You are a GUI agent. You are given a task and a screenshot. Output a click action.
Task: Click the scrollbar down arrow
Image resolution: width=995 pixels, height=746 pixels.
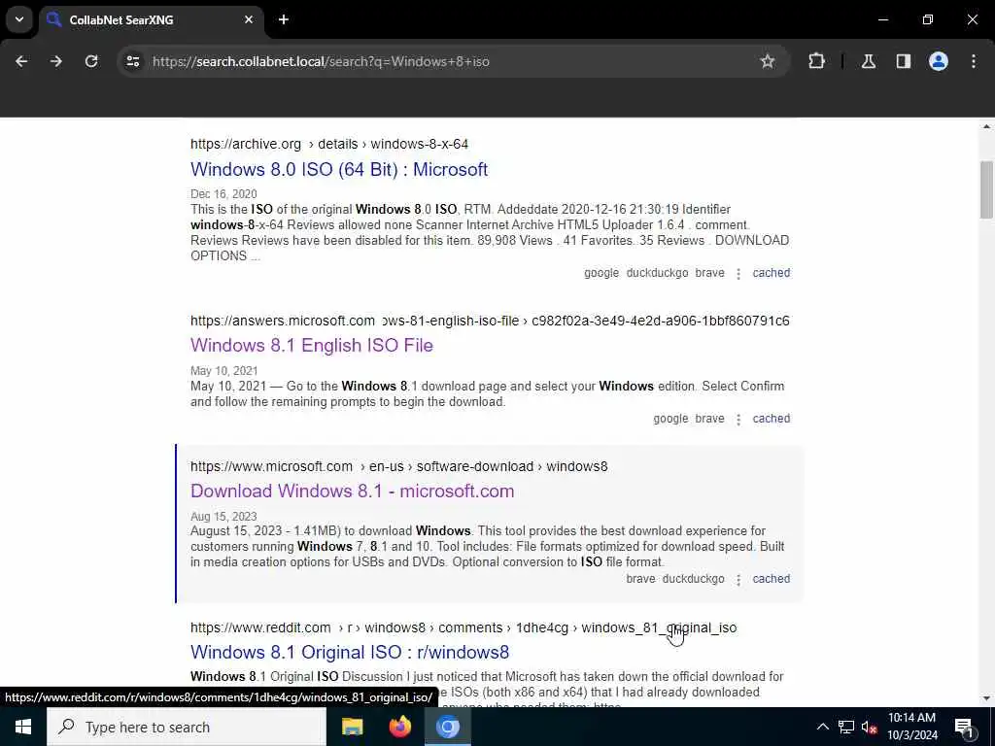pyautogui.click(x=986, y=698)
